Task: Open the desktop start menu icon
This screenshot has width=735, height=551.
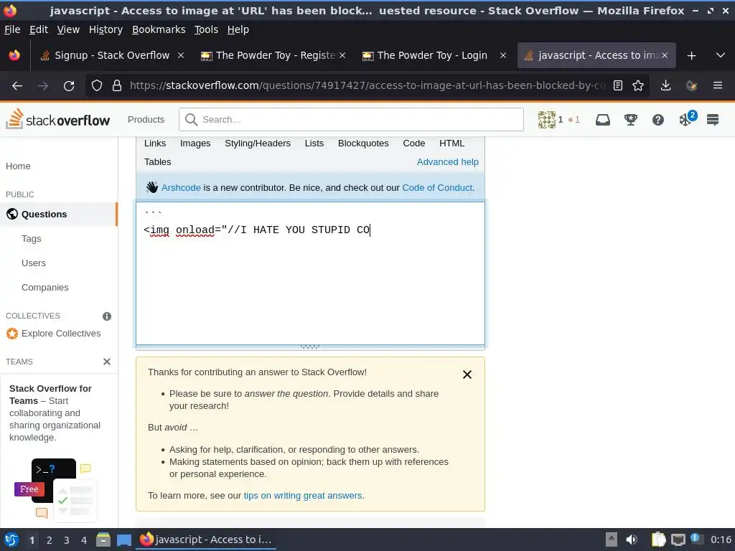Action: click(11, 540)
